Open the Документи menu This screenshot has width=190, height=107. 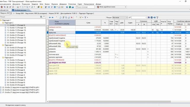point(16,4)
